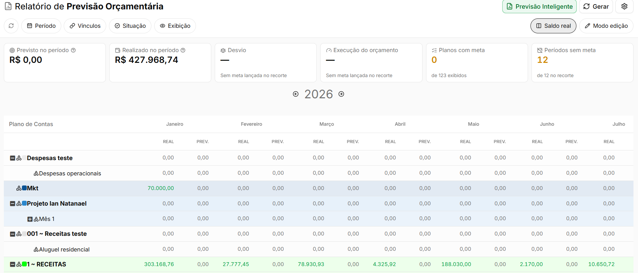
Task: Click the Períodos sem meta count 12
Action: pyautogui.click(x=543, y=60)
